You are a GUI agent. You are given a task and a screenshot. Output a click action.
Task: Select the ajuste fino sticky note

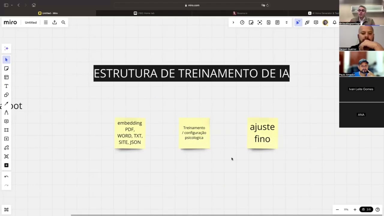click(262, 133)
